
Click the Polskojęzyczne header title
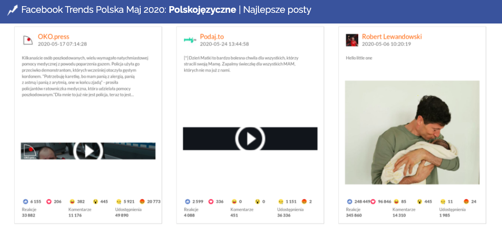click(202, 10)
